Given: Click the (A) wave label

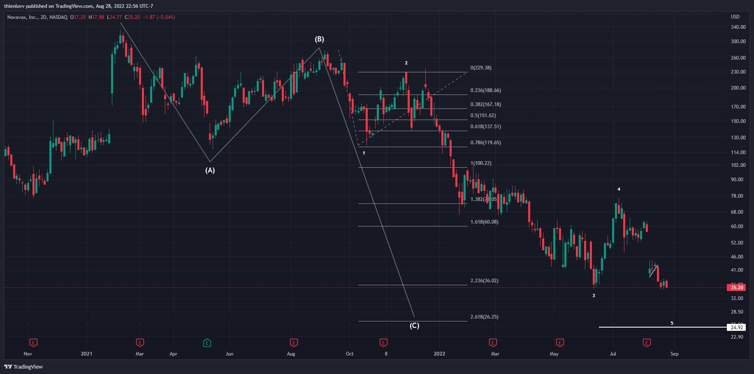Looking at the screenshot, I should (210, 170).
